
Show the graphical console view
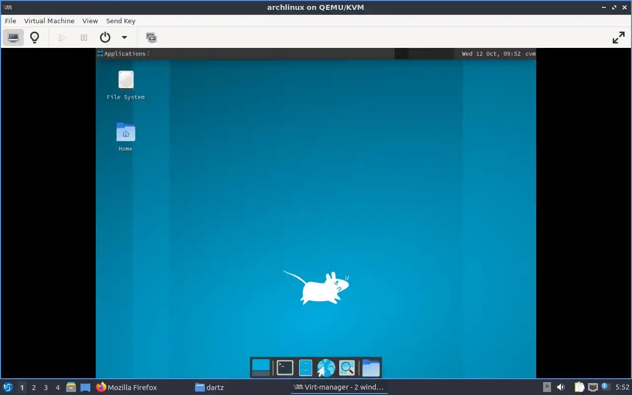coord(13,38)
